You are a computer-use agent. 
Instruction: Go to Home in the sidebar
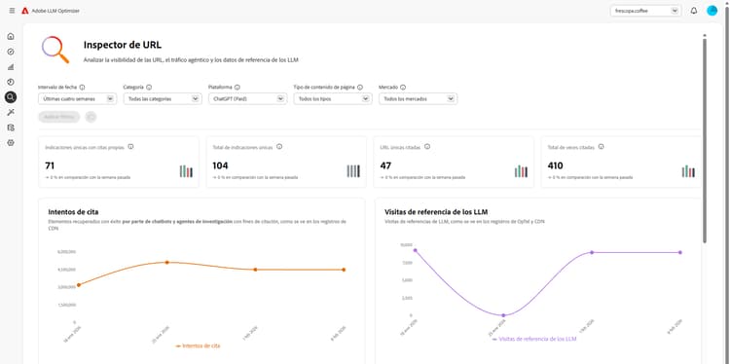tap(11, 36)
